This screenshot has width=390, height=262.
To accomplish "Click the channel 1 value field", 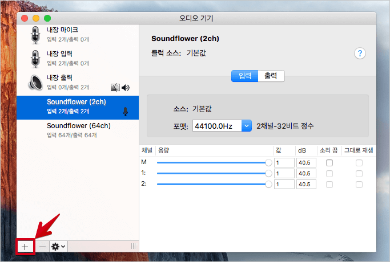I will pyautogui.click(x=283, y=173).
